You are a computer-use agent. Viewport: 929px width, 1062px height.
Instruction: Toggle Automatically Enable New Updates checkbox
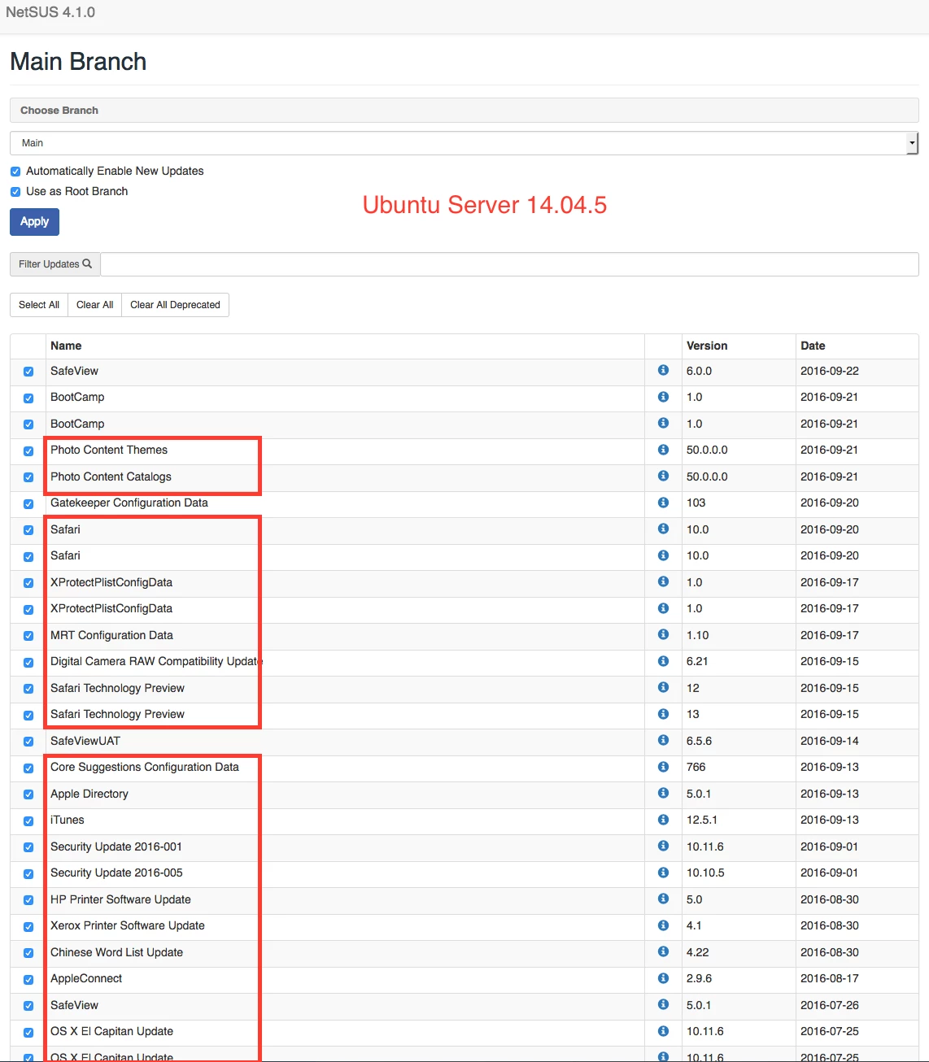click(x=15, y=172)
